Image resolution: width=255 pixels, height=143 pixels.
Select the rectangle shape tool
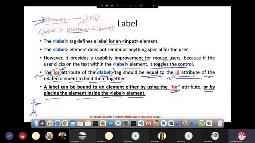click(x=136, y=6)
